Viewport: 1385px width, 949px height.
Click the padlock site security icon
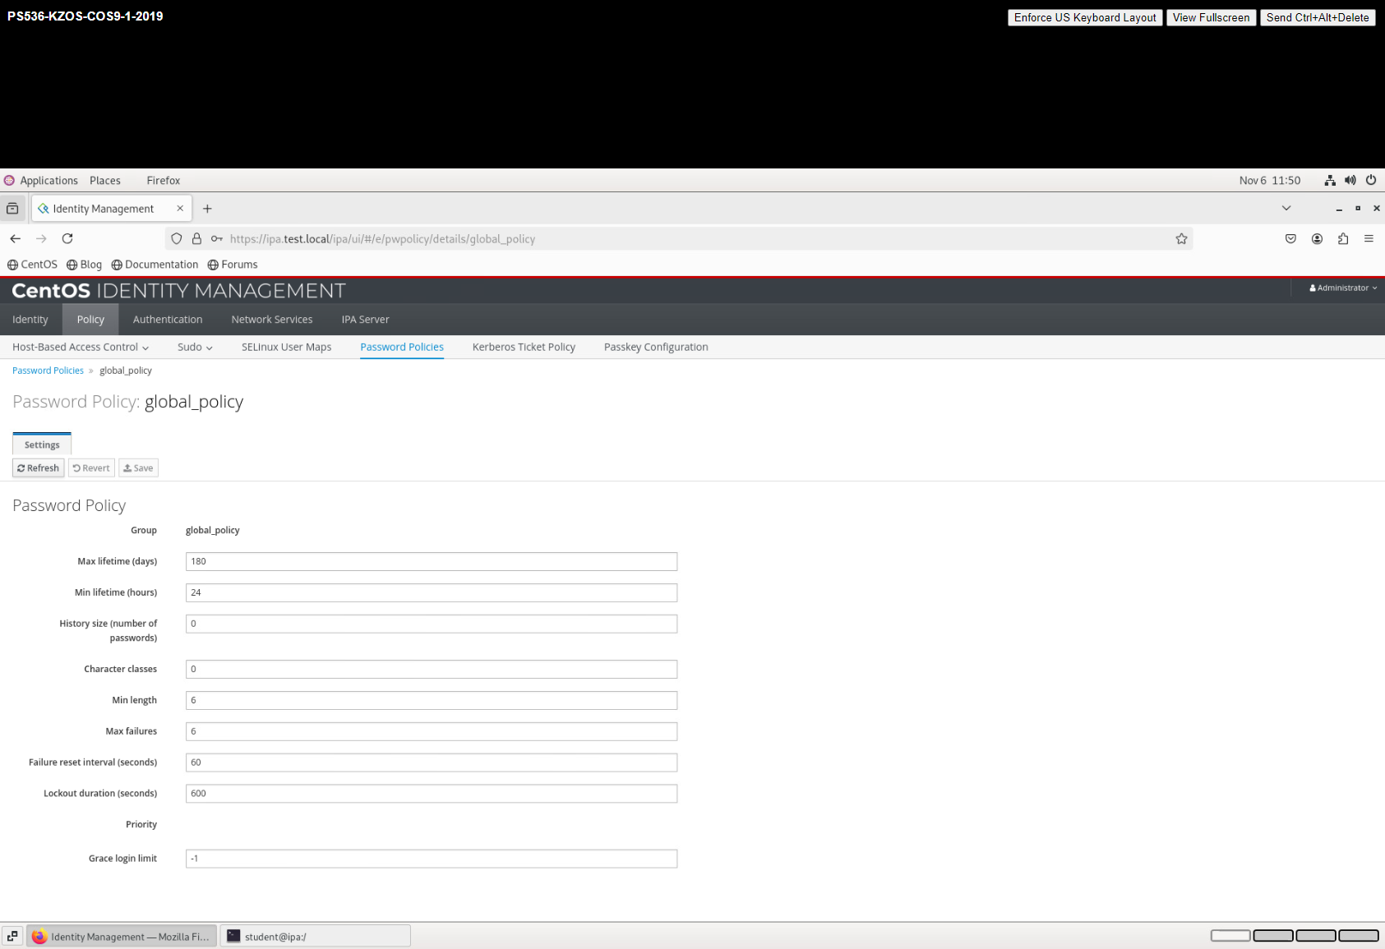pos(196,239)
